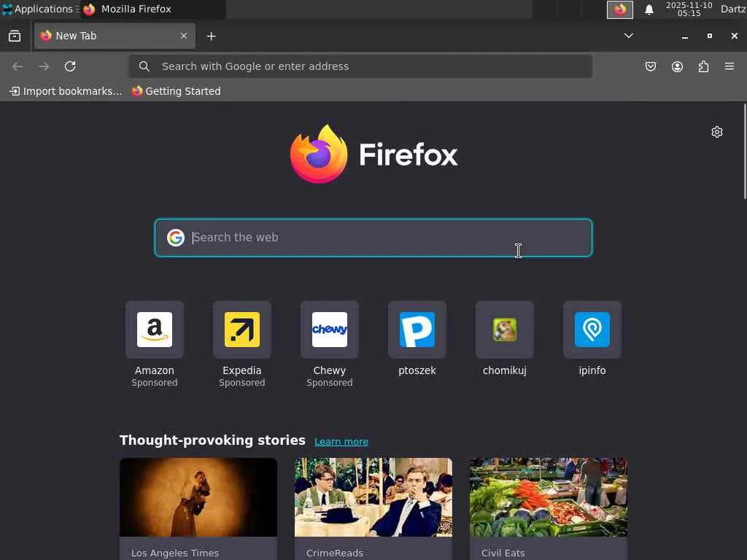
Task: Open Import bookmarks bookmark item
Action: tap(66, 91)
